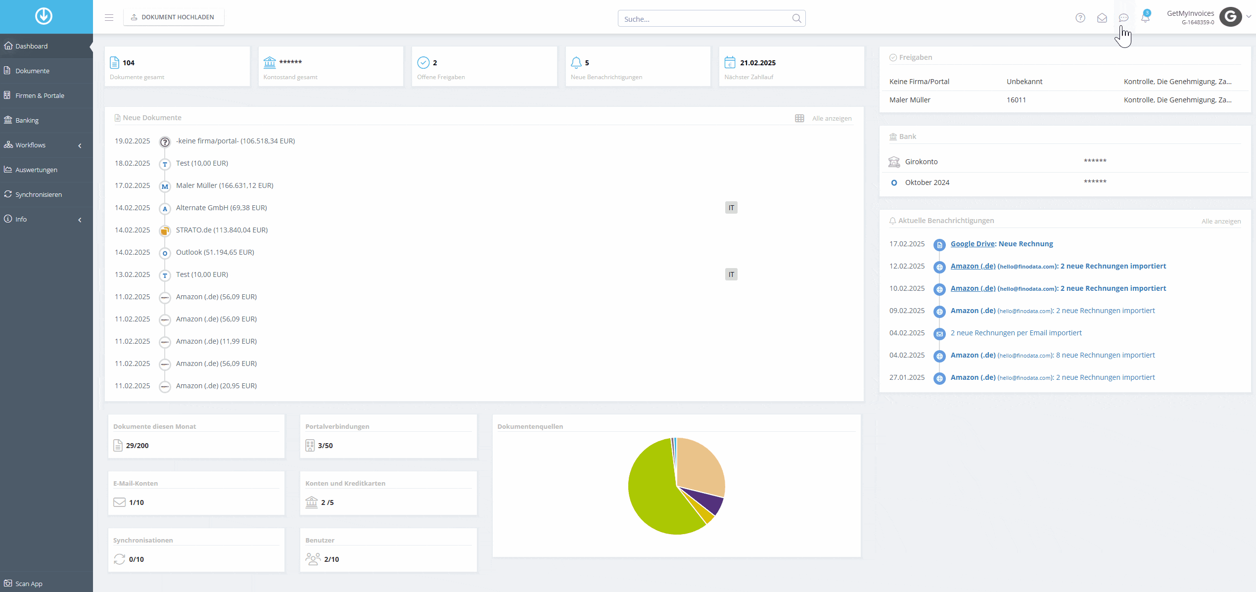The height and width of the screenshot is (592, 1256).
Task: Open Banking in the sidebar
Action: coord(47,120)
